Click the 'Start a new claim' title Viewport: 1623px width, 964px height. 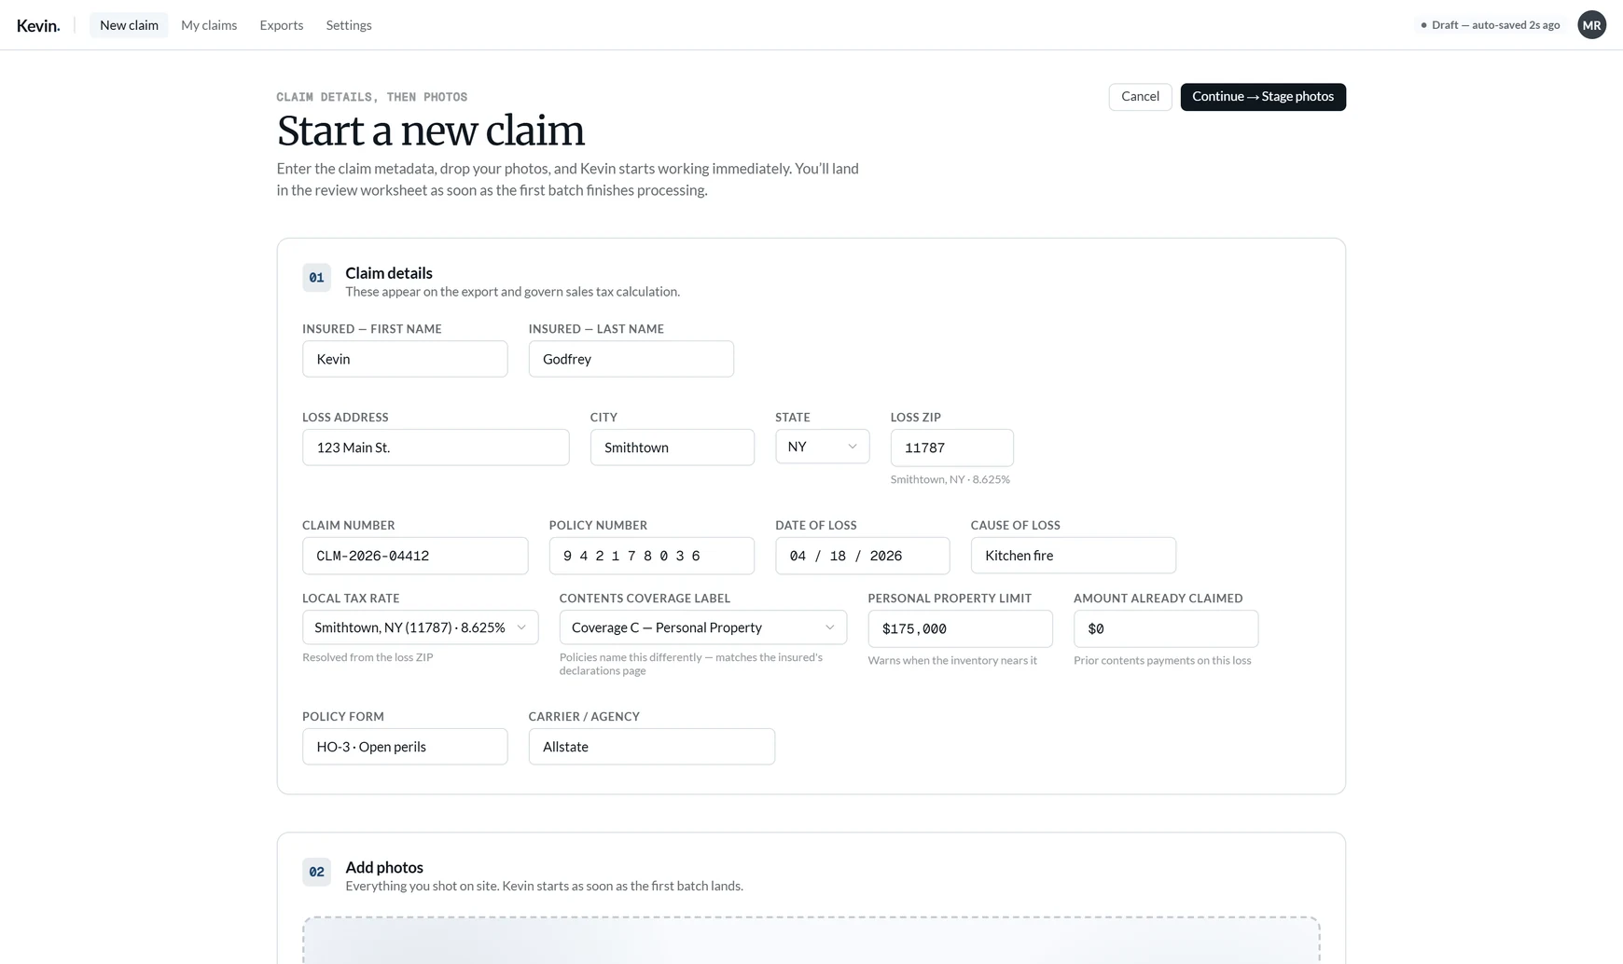tap(430, 131)
